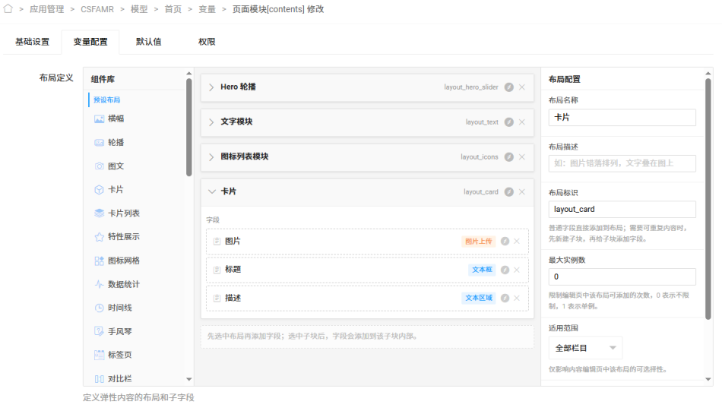
Task: Select the 预设布局 category
Action: [107, 100]
